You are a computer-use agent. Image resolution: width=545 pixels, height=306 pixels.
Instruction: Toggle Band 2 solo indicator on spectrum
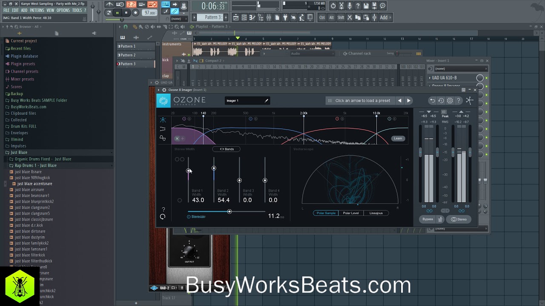[x=255, y=119]
